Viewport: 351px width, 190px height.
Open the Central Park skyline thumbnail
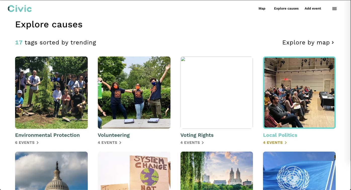click(x=217, y=171)
